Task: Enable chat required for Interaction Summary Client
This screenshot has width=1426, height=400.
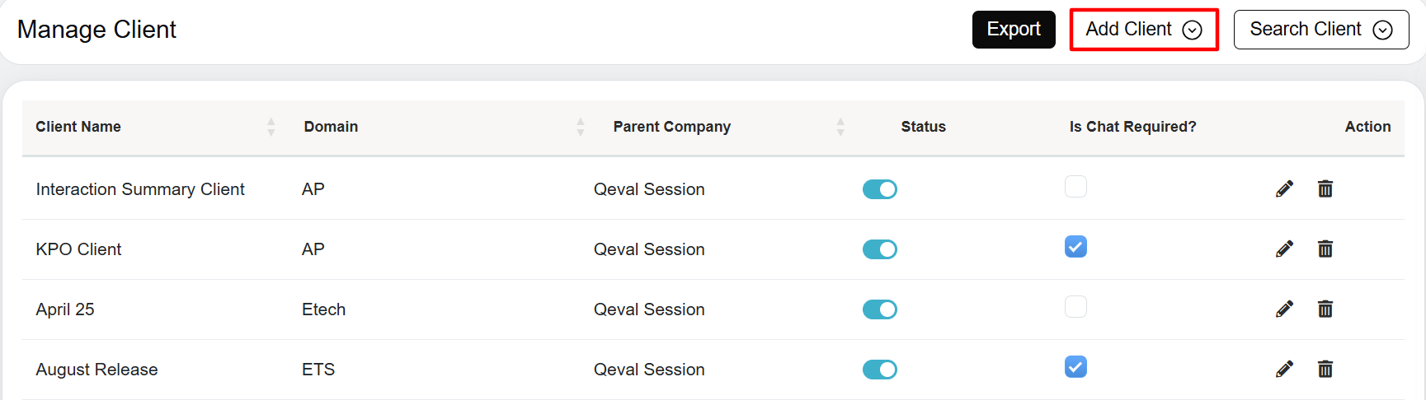Action: click(x=1075, y=187)
